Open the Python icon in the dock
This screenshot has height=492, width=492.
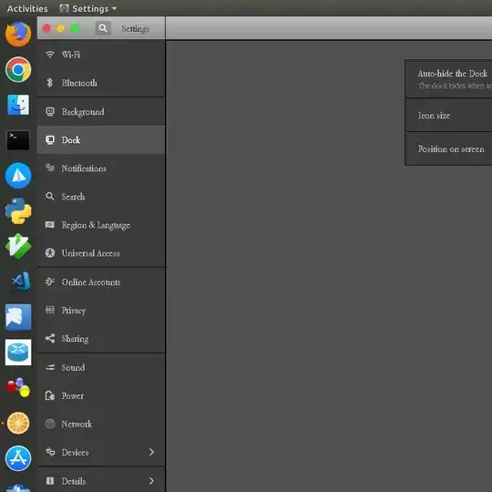(x=18, y=210)
